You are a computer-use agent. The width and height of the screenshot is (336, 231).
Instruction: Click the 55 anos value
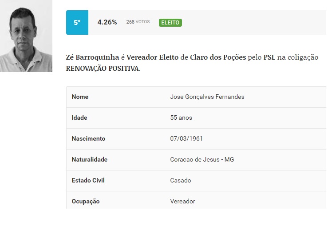[x=181, y=118]
